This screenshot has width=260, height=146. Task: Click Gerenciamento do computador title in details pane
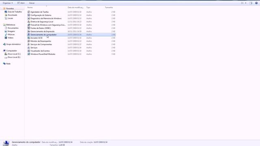(x=26, y=142)
